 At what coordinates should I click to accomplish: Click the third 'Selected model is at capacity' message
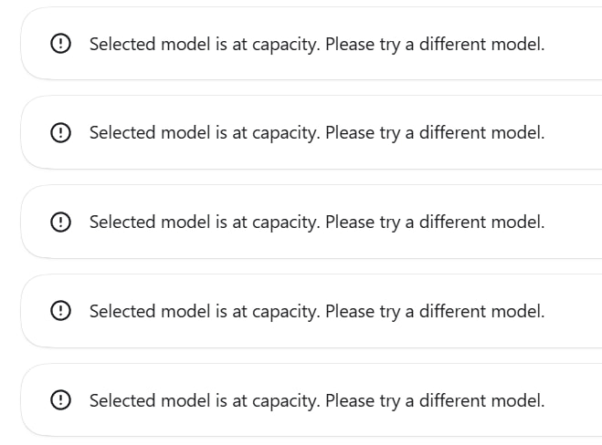pos(317,222)
